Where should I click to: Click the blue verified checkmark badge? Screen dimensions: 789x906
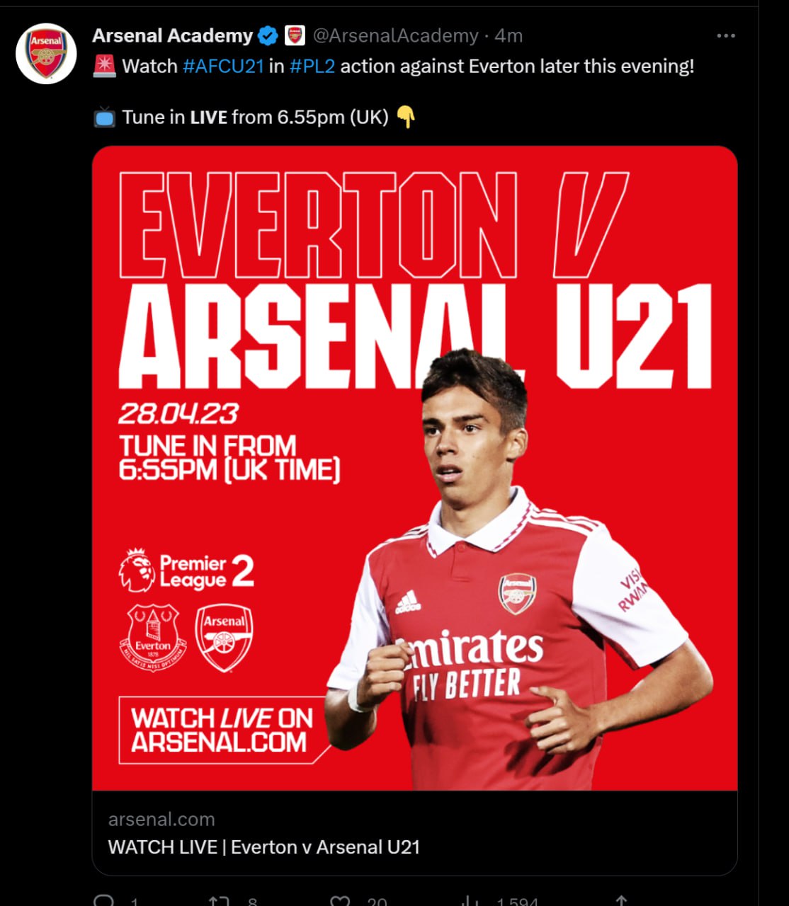268,35
